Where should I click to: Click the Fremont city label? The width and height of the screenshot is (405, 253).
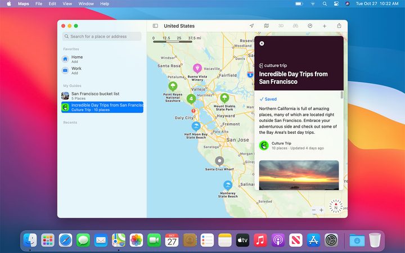click(231, 124)
